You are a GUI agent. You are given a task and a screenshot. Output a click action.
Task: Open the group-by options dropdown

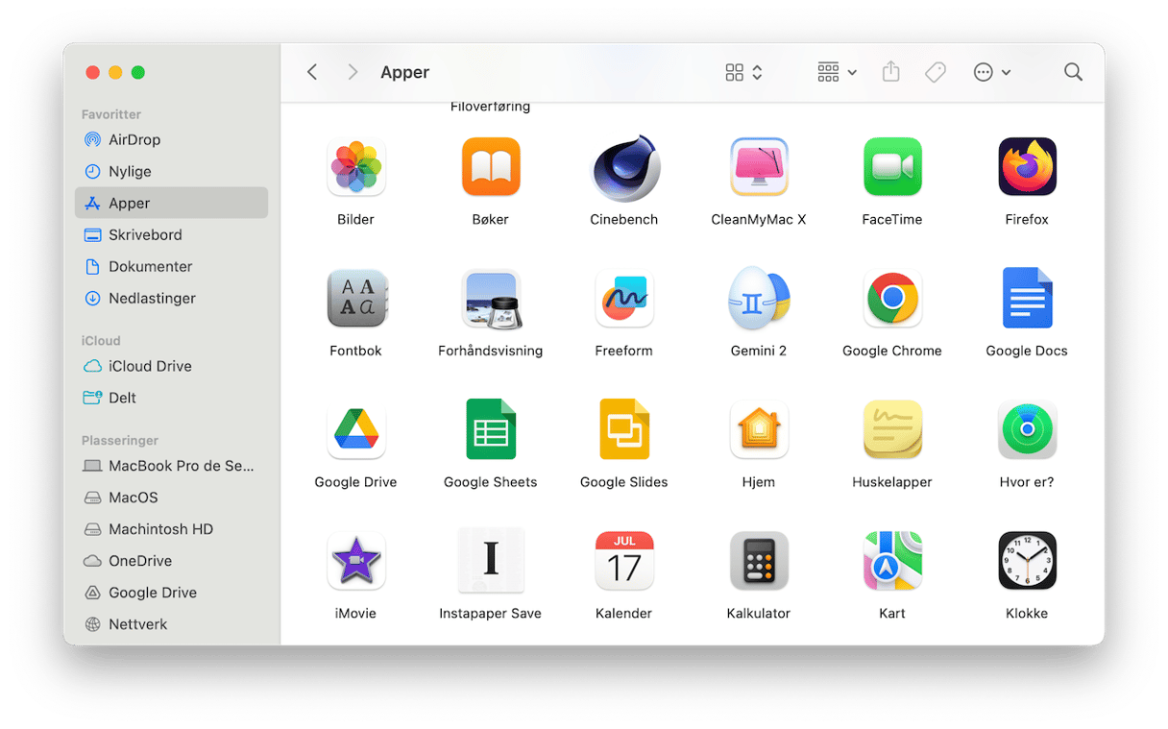[x=837, y=72]
